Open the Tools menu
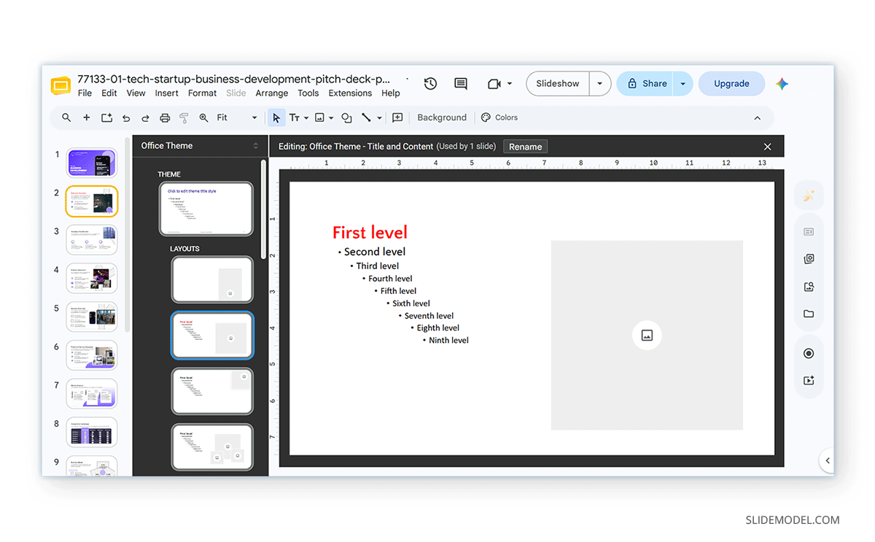This screenshot has width=875, height=542. pyautogui.click(x=308, y=93)
